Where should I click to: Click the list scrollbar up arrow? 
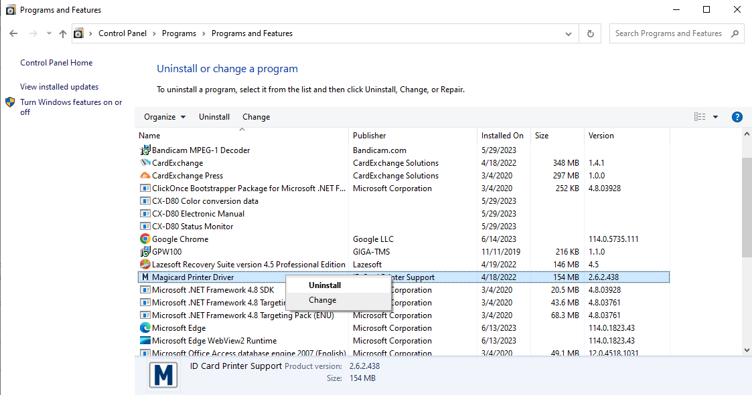(x=747, y=134)
